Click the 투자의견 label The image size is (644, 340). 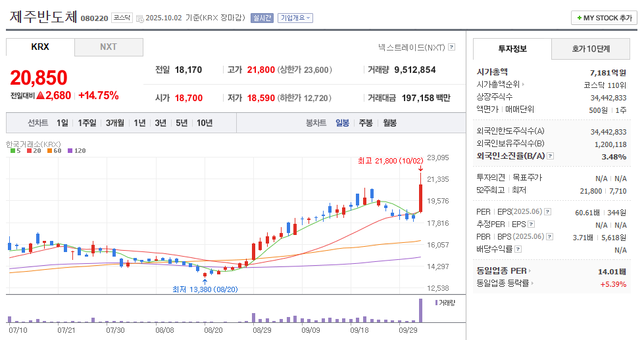point(491,177)
